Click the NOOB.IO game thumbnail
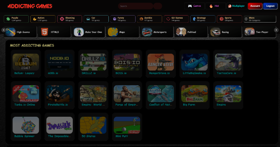280x147 pixels. 60,62
